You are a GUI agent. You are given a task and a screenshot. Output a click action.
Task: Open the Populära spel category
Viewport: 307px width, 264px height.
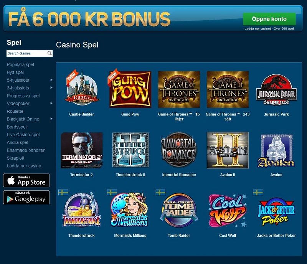(x=20, y=64)
